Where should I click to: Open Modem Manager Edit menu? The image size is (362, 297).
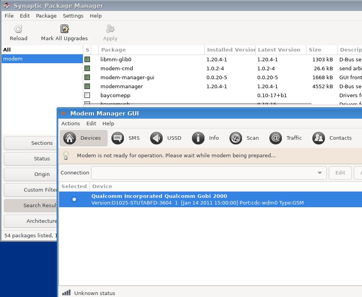91,123
